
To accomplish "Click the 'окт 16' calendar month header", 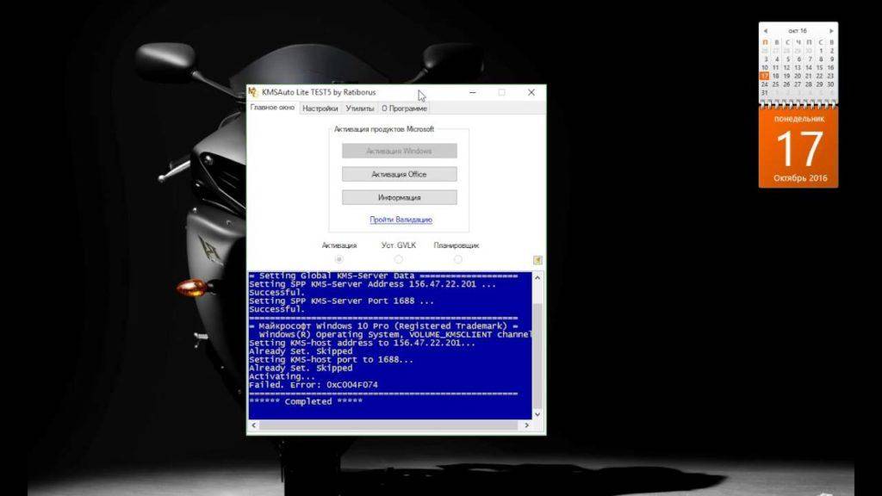I will [x=798, y=31].
